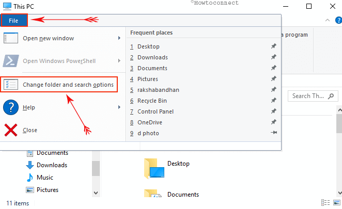Switch to Details view in status bar

pos(325,203)
